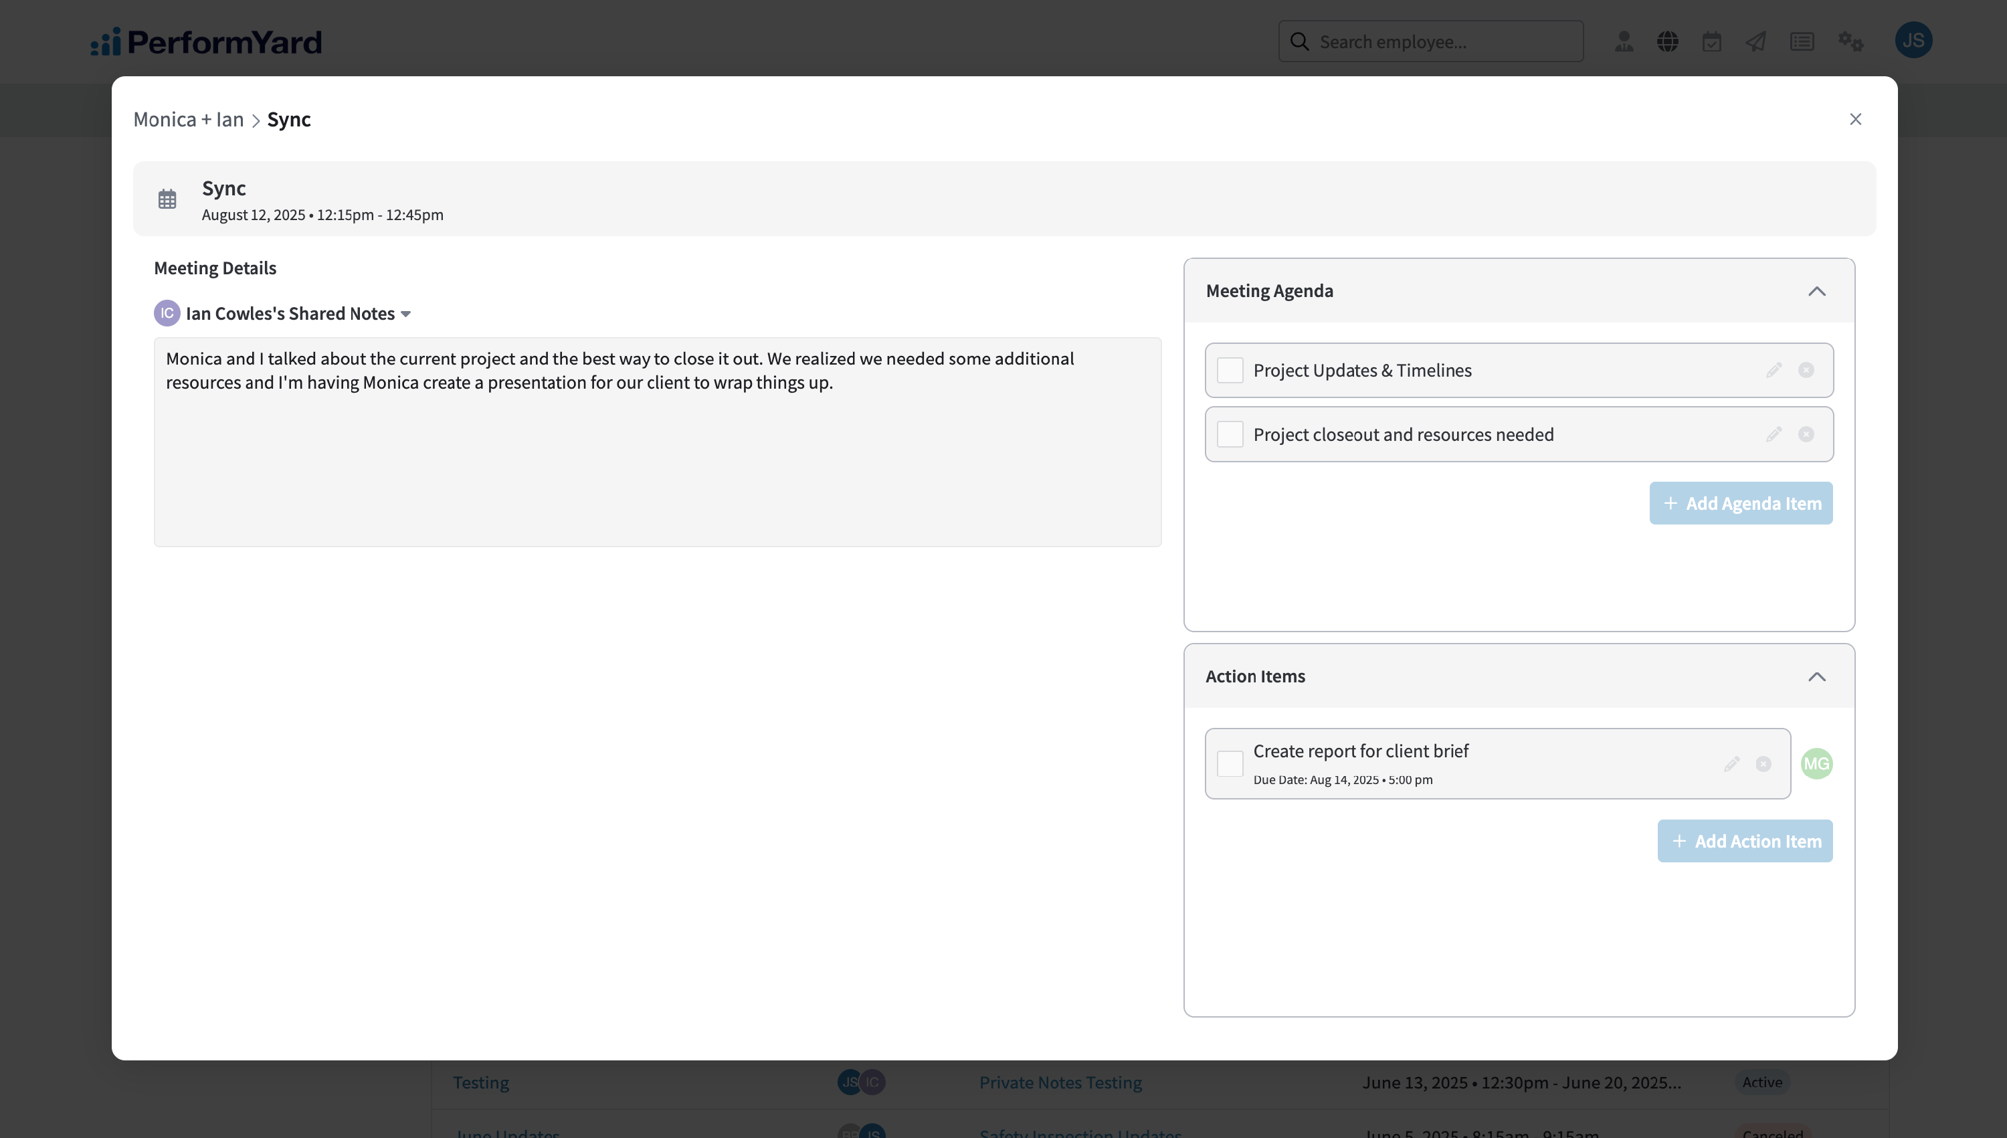
Task: Remove Create report for client brief action
Action: click(x=1763, y=763)
